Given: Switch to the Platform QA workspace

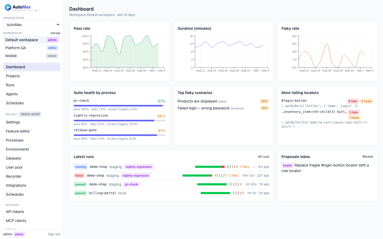Looking at the screenshot, I should 32,48.
